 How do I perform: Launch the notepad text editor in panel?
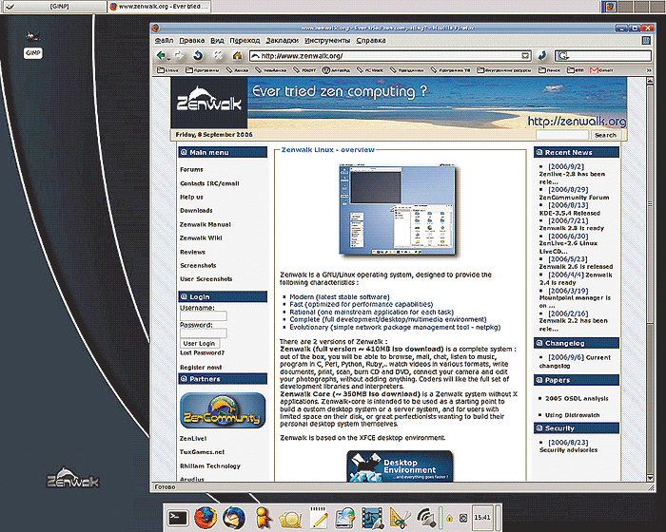[319, 518]
